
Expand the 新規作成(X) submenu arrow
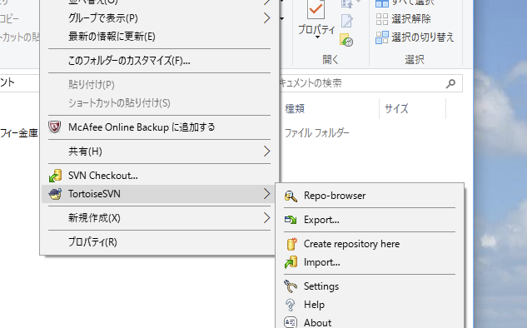click(x=267, y=218)
